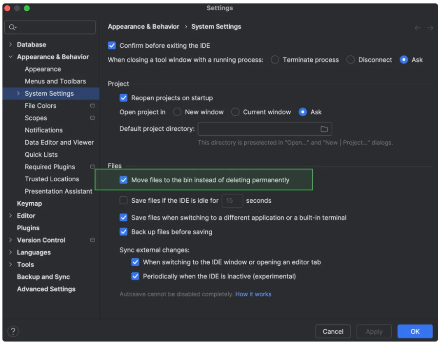Image resolution: width=439 pixels, height=343 pixels.
Task: Click the back navigation arrow
Action: 418,28
